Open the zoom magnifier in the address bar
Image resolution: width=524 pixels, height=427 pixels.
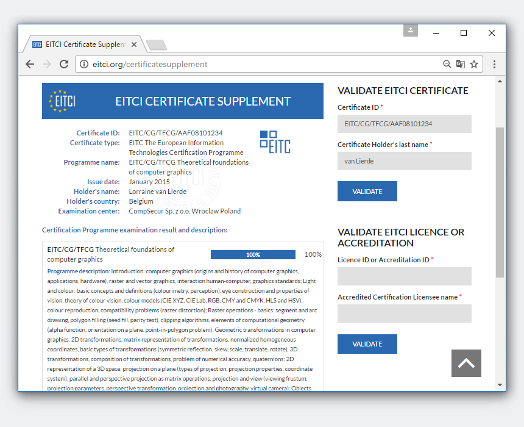447,64
